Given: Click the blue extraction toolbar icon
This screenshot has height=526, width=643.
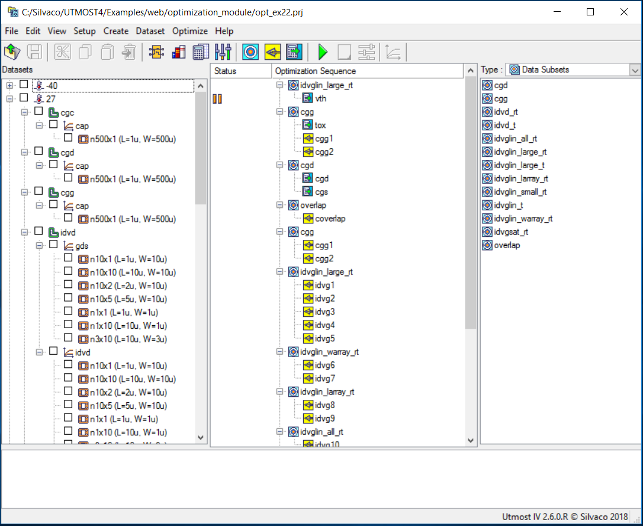Looking at the screenshot, I should click(294, 52).
